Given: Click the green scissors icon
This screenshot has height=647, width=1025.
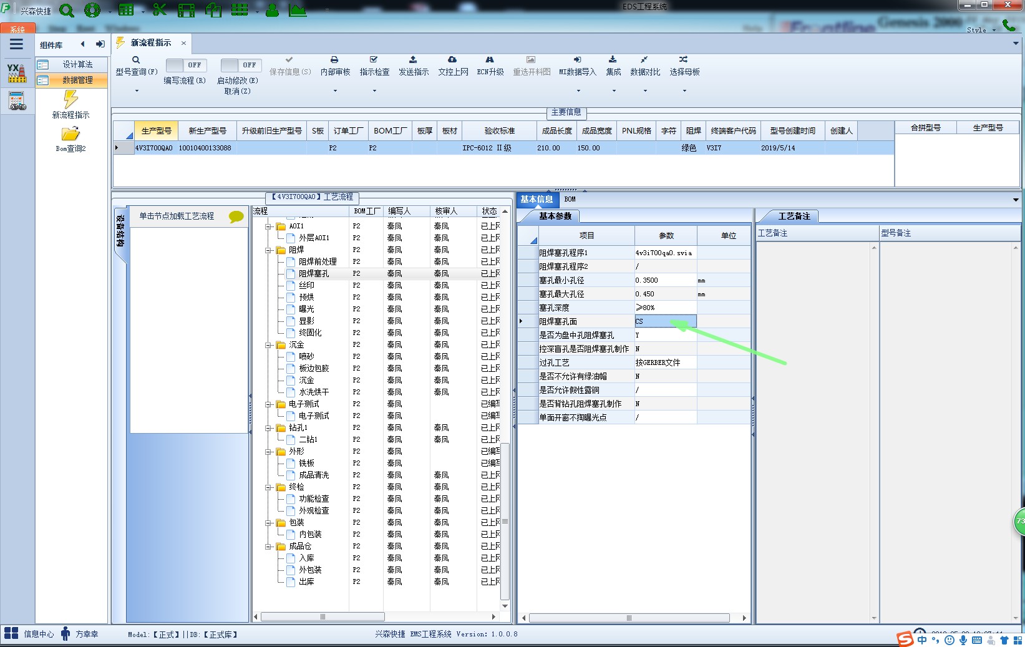Looking at the screenshot, I should (160, 10).
